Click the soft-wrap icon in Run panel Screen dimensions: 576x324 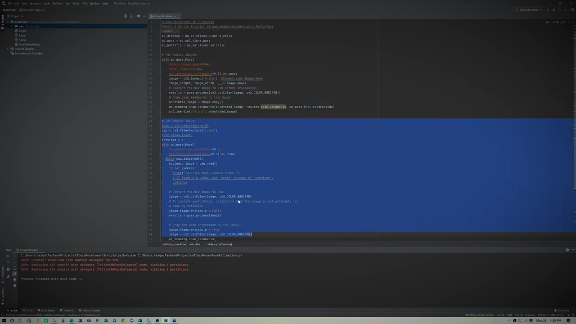(x=14, y=269)
